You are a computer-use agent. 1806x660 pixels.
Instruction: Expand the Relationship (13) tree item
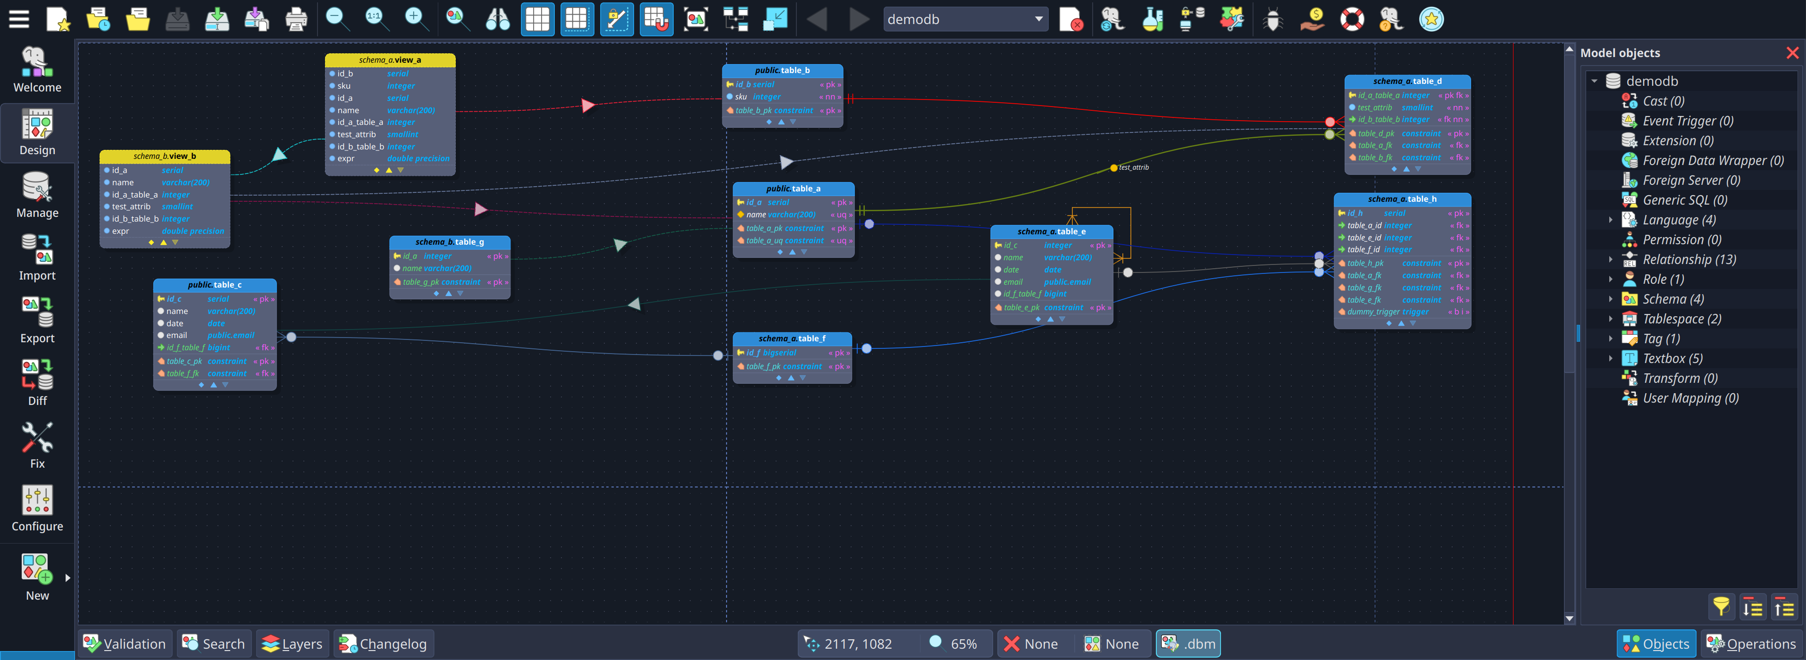pos(1610,259)
